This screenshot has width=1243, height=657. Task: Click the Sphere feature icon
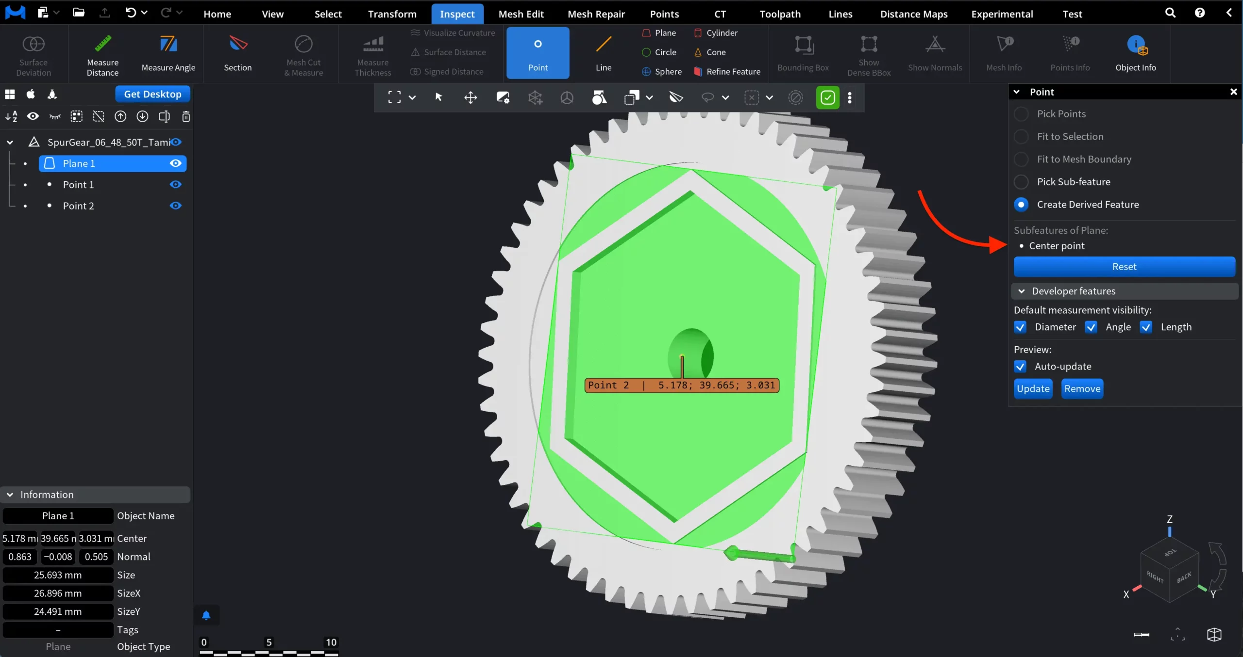click(646, 72)
